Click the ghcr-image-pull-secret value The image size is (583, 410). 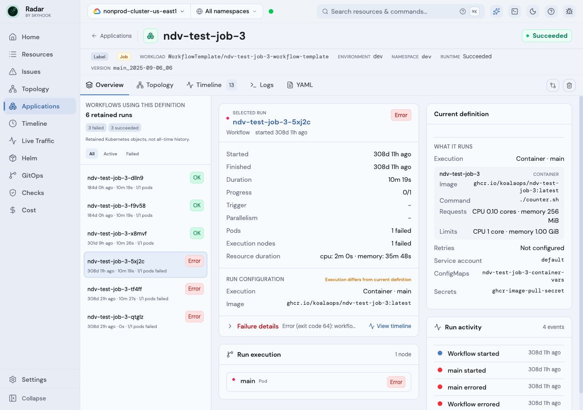[528, 291]
